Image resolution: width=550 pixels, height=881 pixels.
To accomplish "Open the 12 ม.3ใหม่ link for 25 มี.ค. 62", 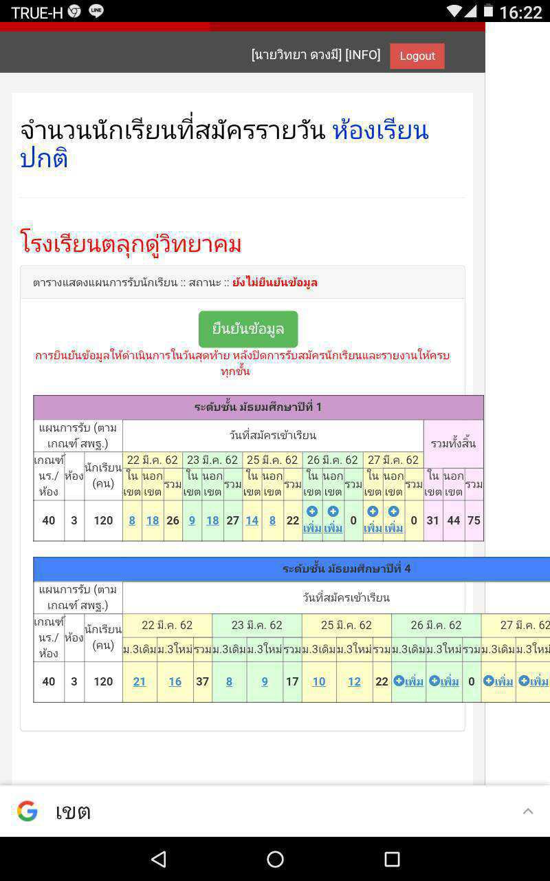I will click(x=354, y=681).
